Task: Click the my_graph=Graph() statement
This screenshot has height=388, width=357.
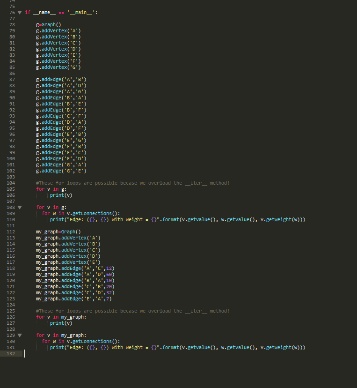Action: pos(58,232)
